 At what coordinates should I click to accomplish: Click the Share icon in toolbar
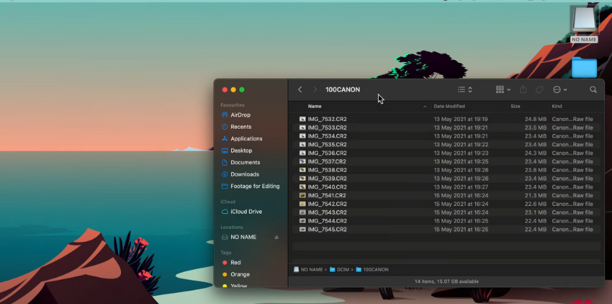coord(523,89)
